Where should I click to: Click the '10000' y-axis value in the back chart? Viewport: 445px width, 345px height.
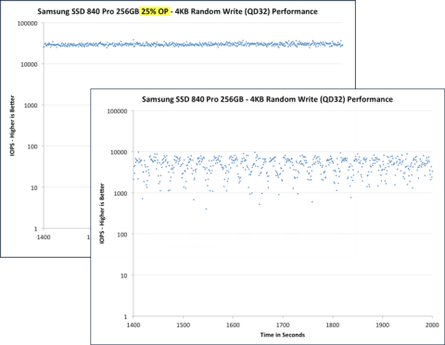[x=29, y=65]
